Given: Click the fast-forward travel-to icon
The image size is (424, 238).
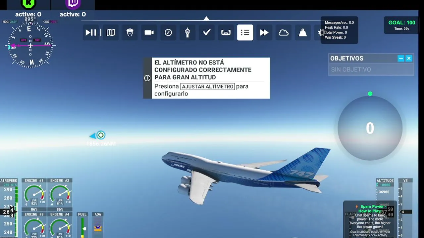Looking at the screenshot, I should (264, 32).
